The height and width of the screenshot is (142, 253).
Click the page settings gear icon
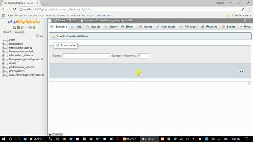tap(245, 21)
